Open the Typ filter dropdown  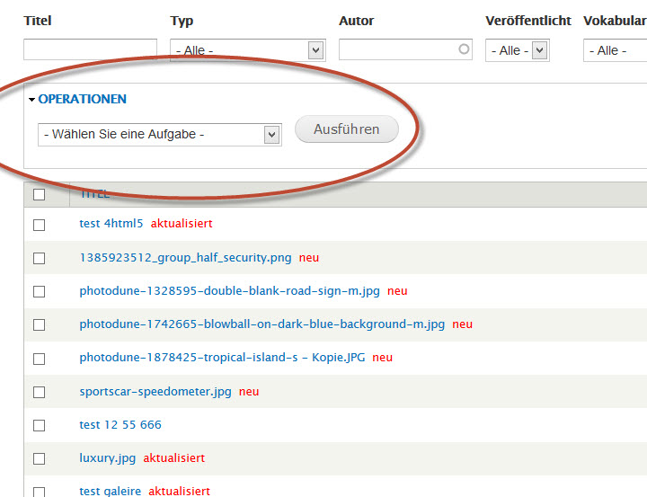(246, 51)
